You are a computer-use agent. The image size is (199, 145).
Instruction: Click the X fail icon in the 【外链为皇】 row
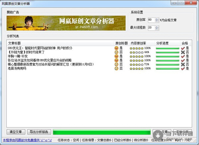tap(183, 52)
